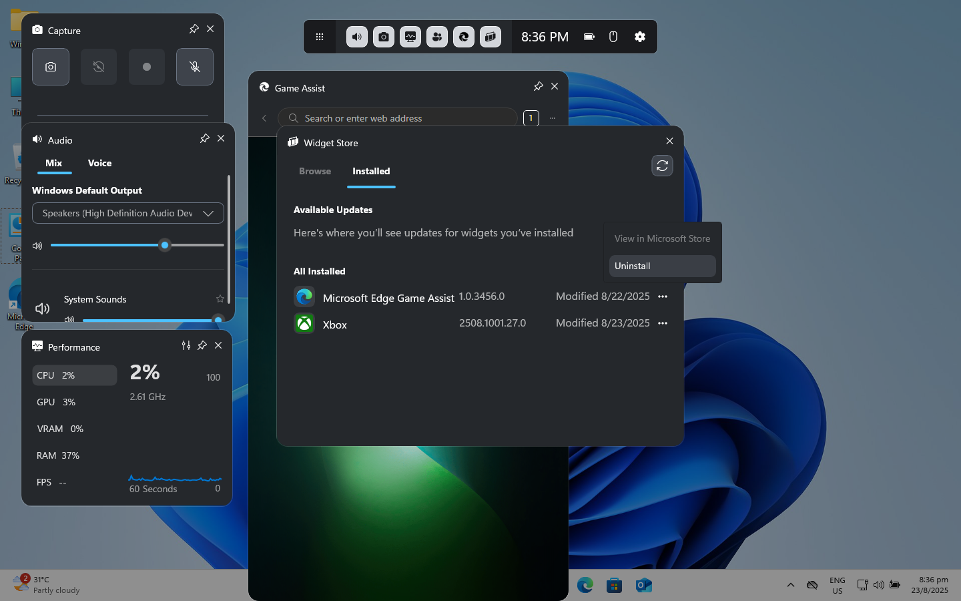
Task: Open Game Assist more options menu
Action: pos(553,118)
